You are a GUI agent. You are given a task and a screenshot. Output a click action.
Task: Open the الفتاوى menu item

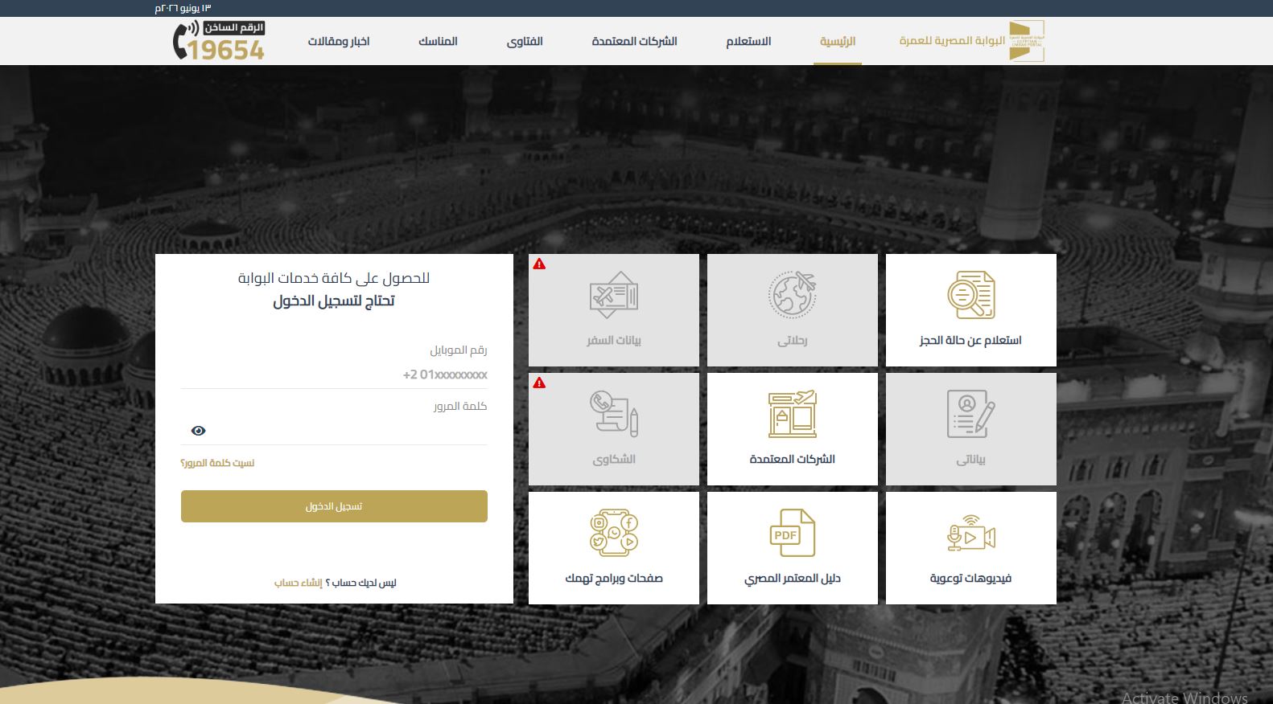[x=525, y=41]
